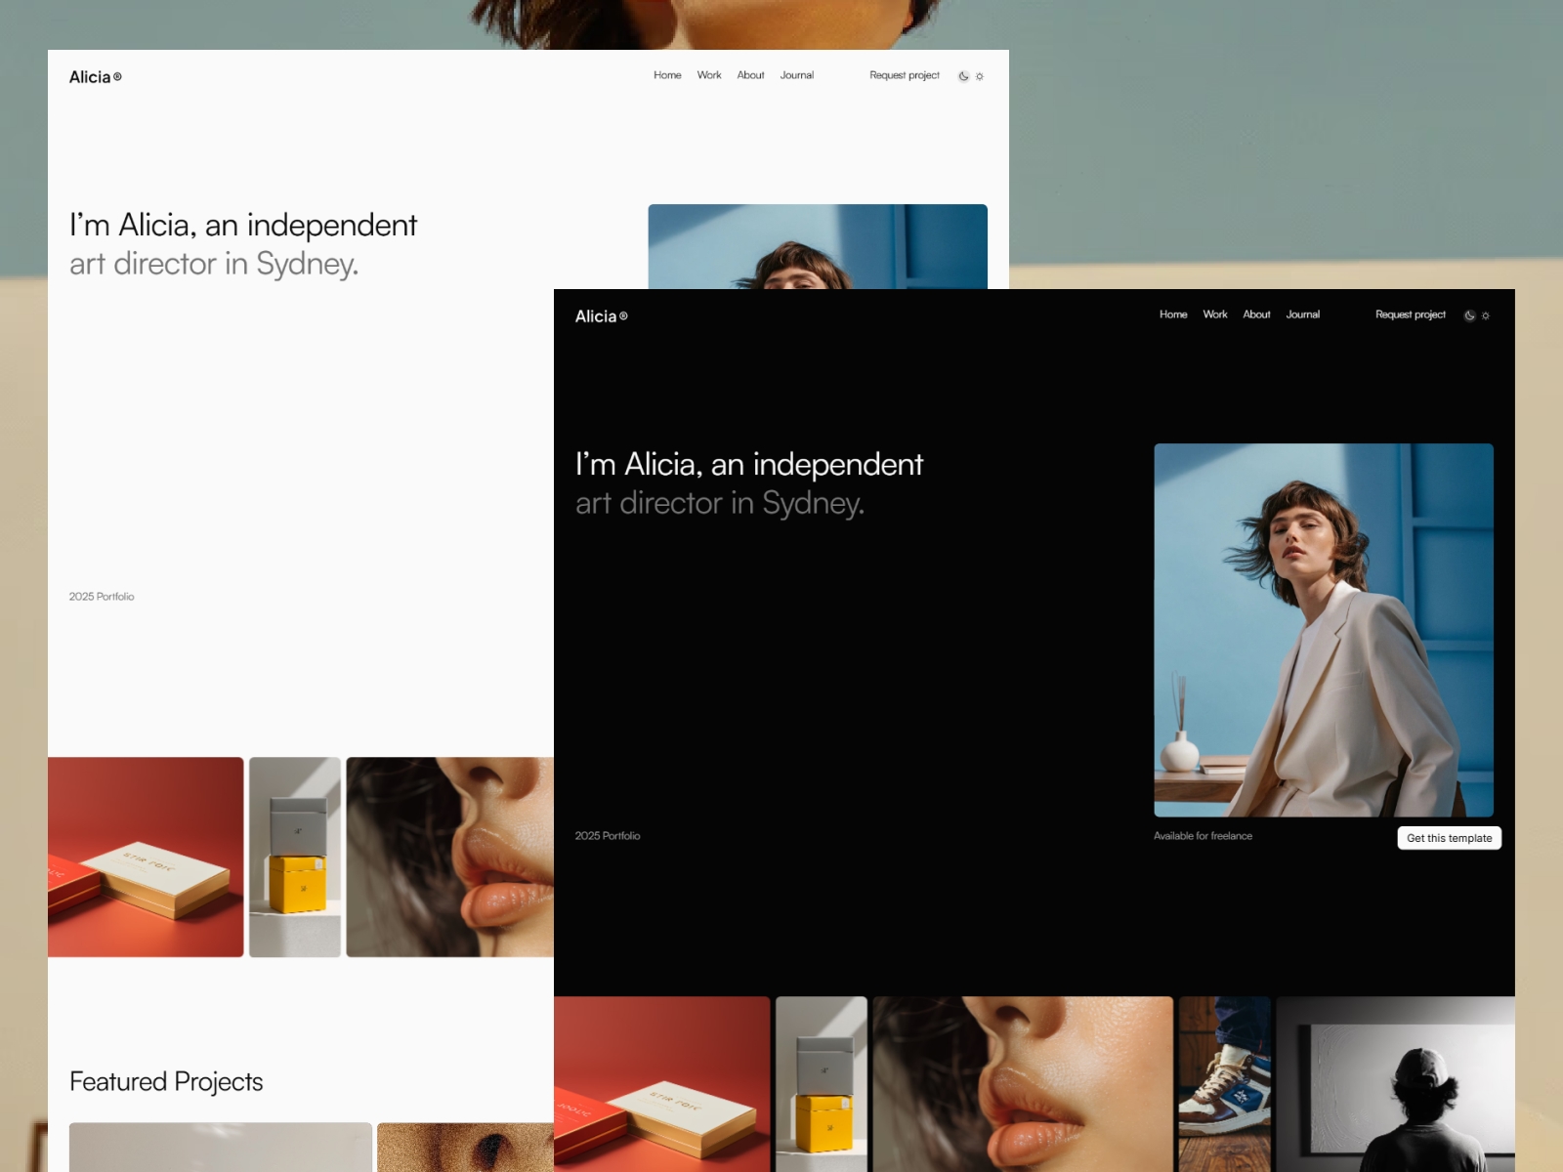The width and height of the screenshot is (1563, 1172).
Task: Click Work in the light page navigation
Action: [x=709, y=75]
